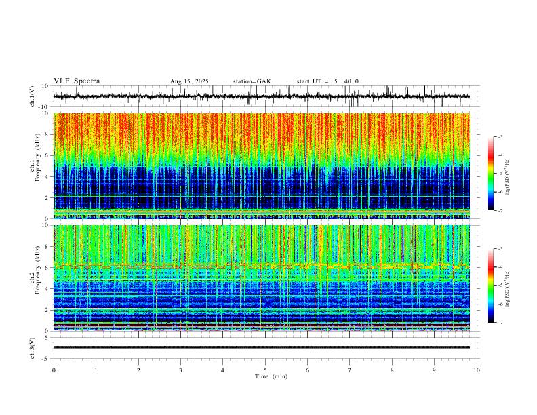This screenshot has width=537, height=415.
Task: Click the time axis tick label "7"
Action: coord(350,370)
